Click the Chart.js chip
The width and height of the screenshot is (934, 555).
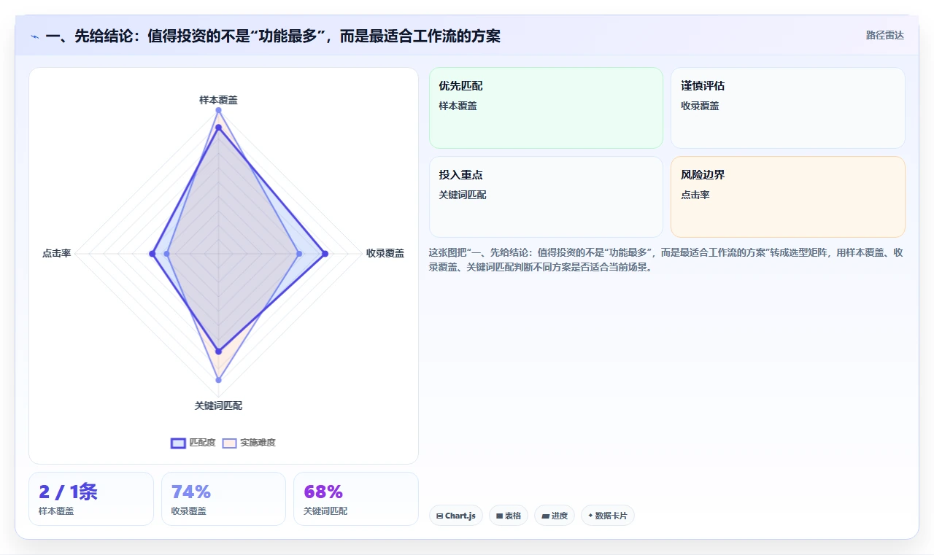click(x=456, y=516)
